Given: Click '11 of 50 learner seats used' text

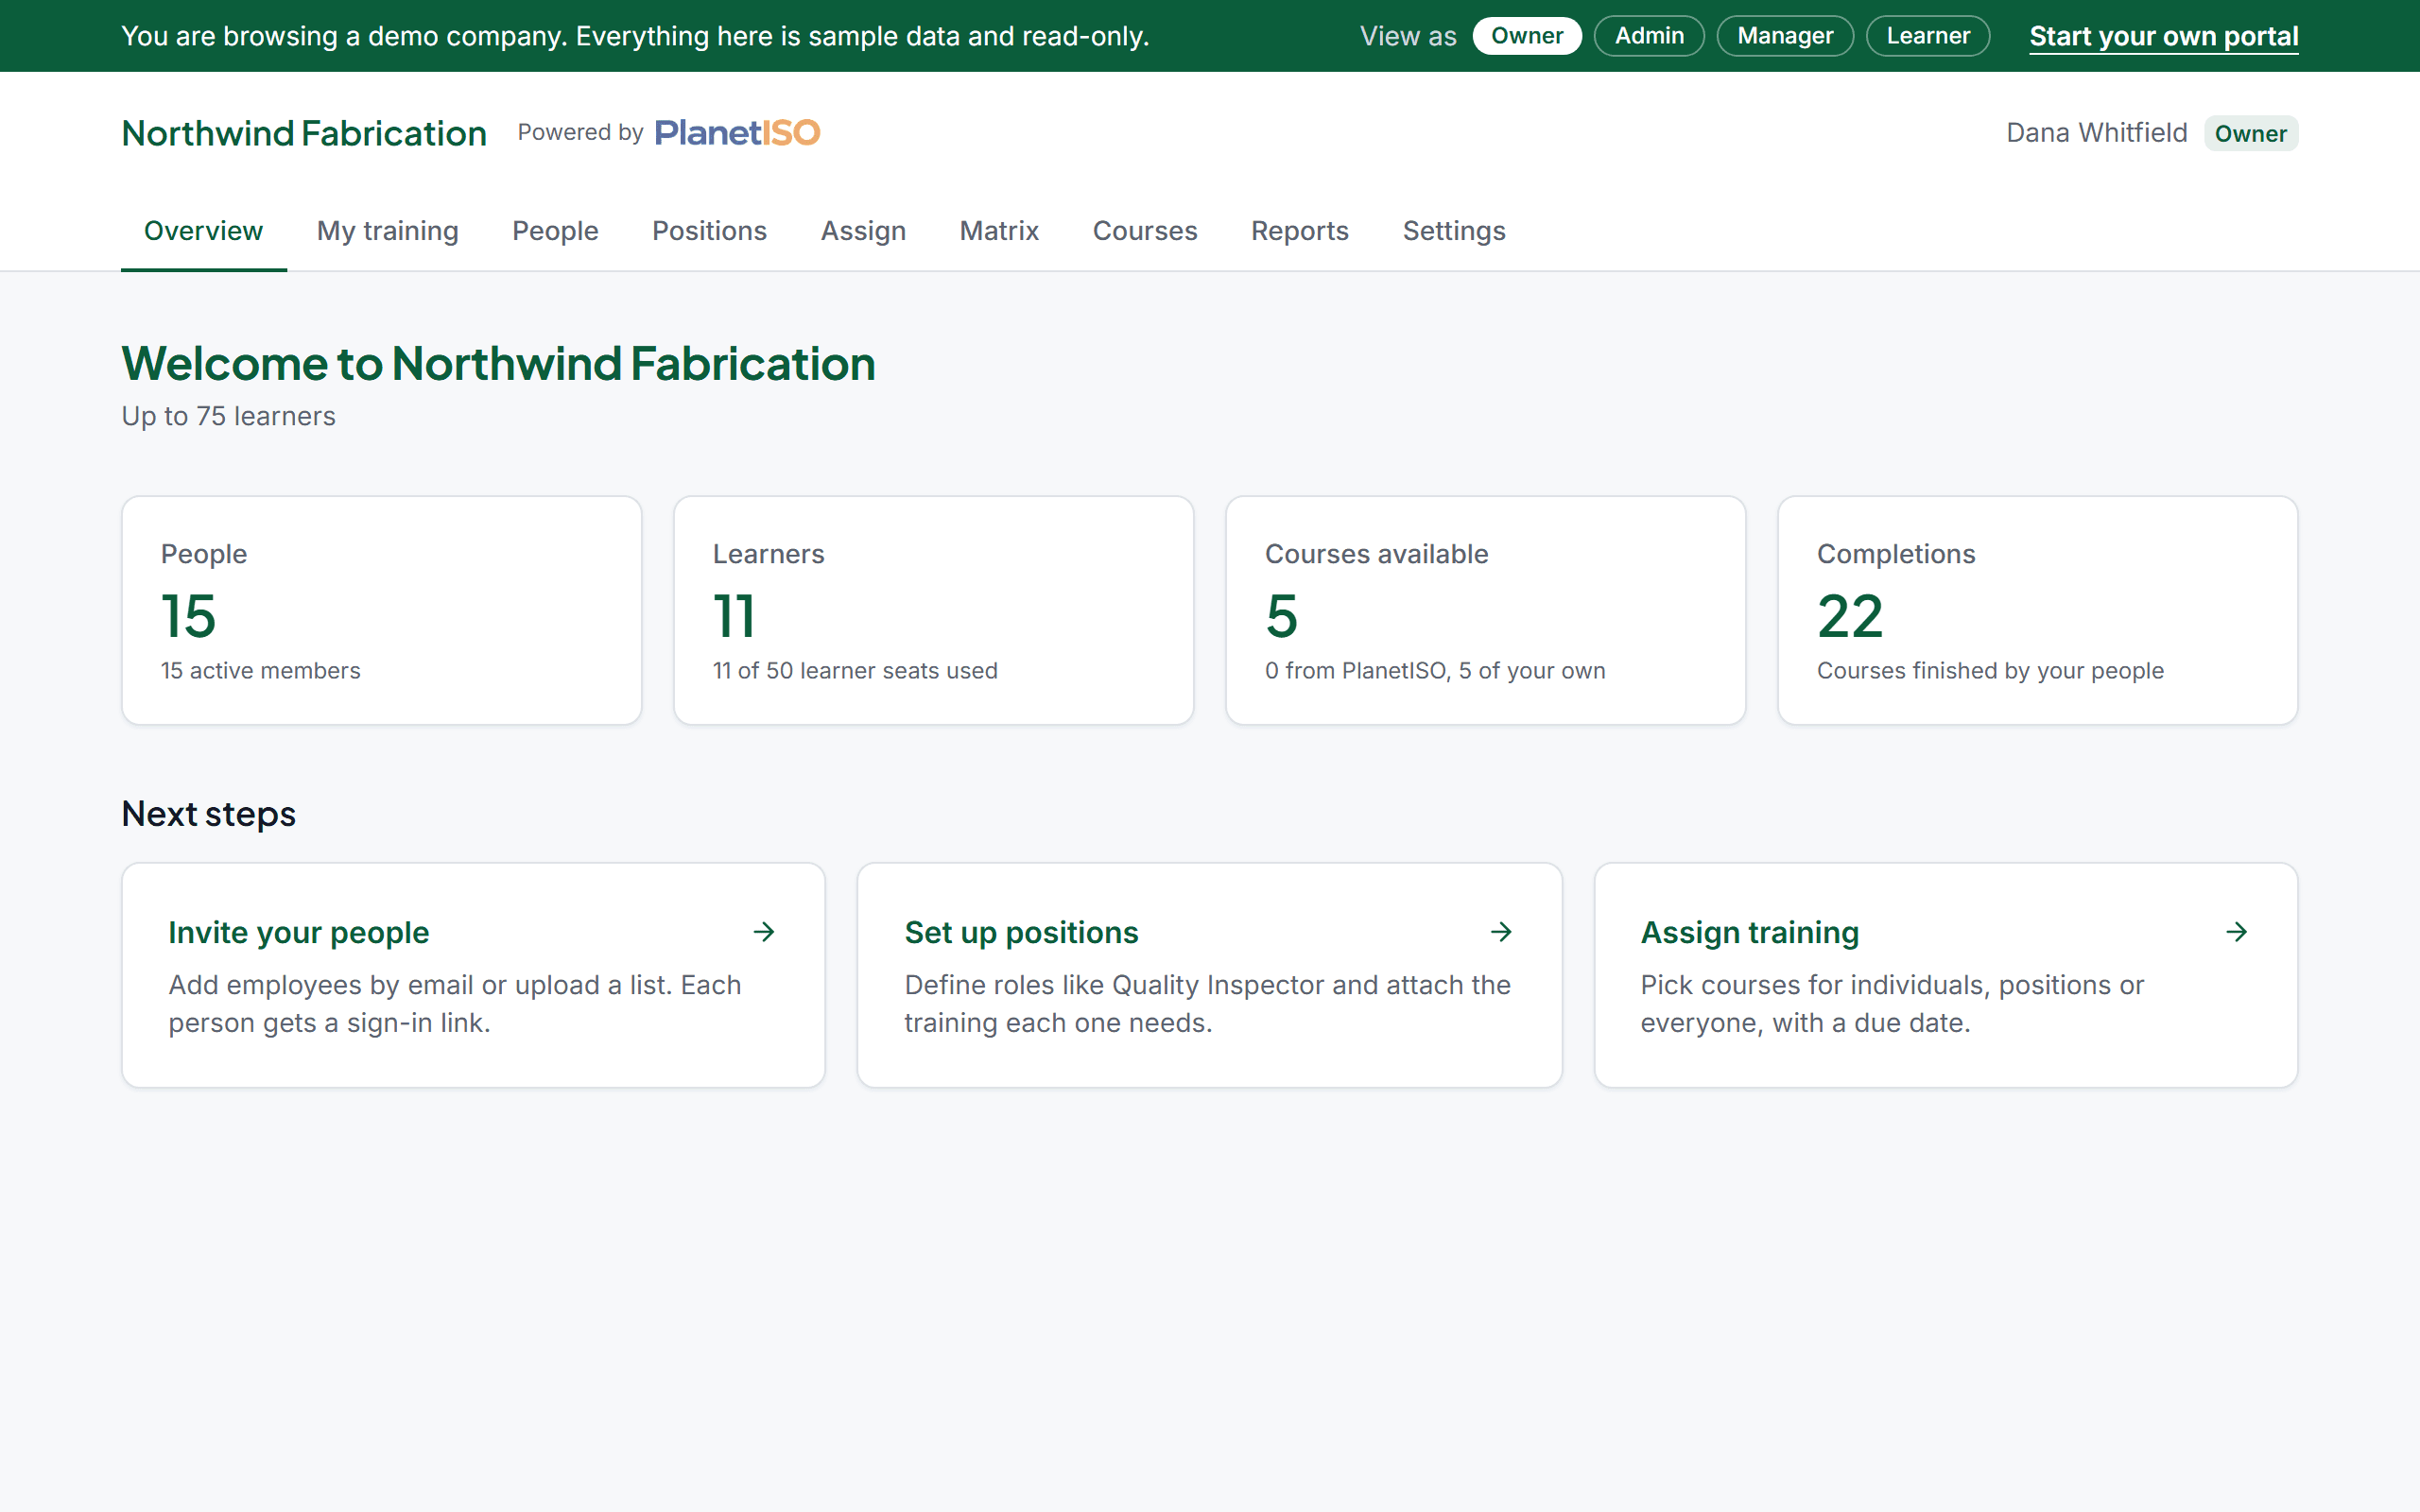Looking at the screenshot, I should pos(855,671).
